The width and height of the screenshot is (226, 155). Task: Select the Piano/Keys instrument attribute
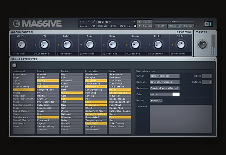[x=24, y=74]
